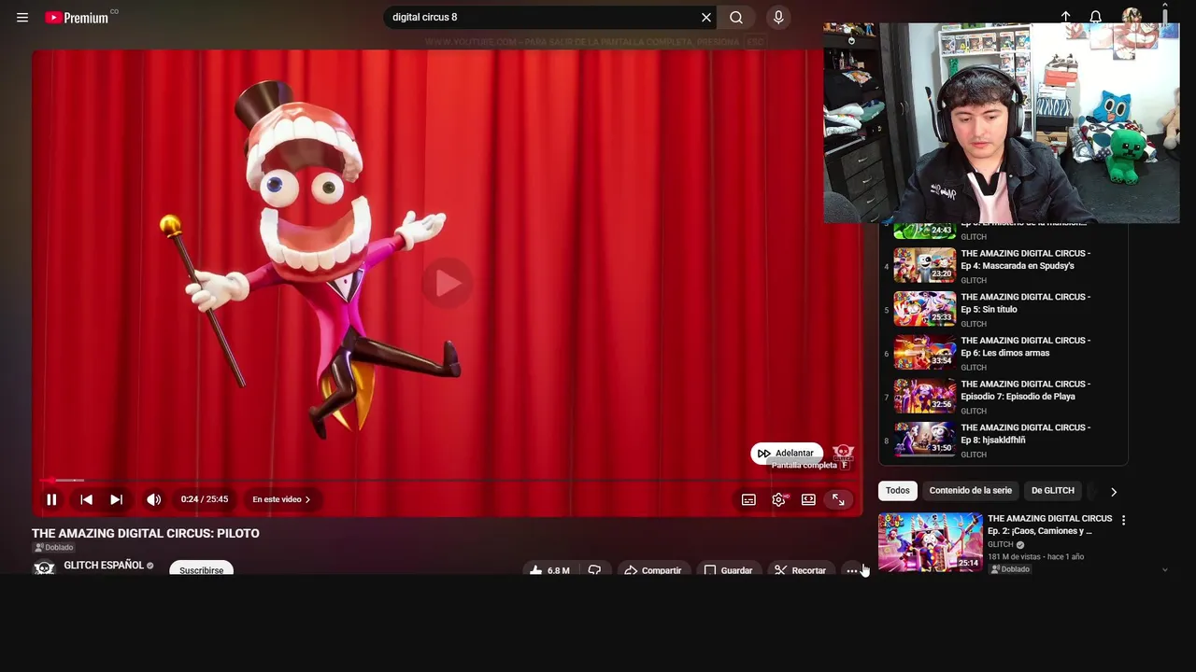This screenshot has height=672, width=1196.
Task: Like the video with 6.8 M likes
Action: point(549,569)
